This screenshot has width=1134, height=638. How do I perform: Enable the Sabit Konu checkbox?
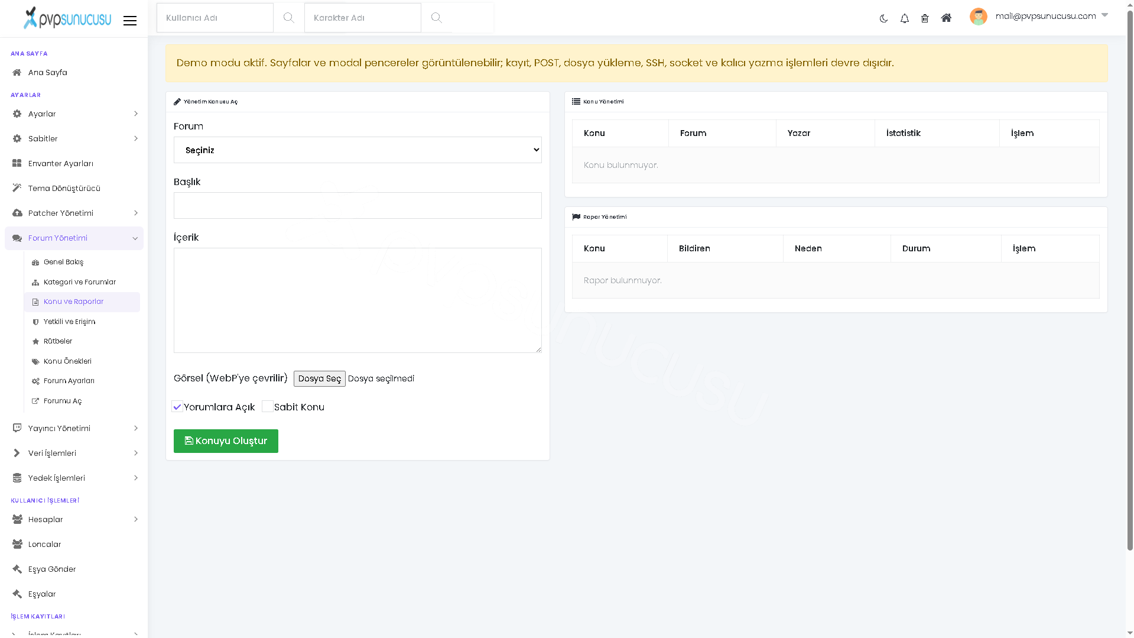click(268, 407)
